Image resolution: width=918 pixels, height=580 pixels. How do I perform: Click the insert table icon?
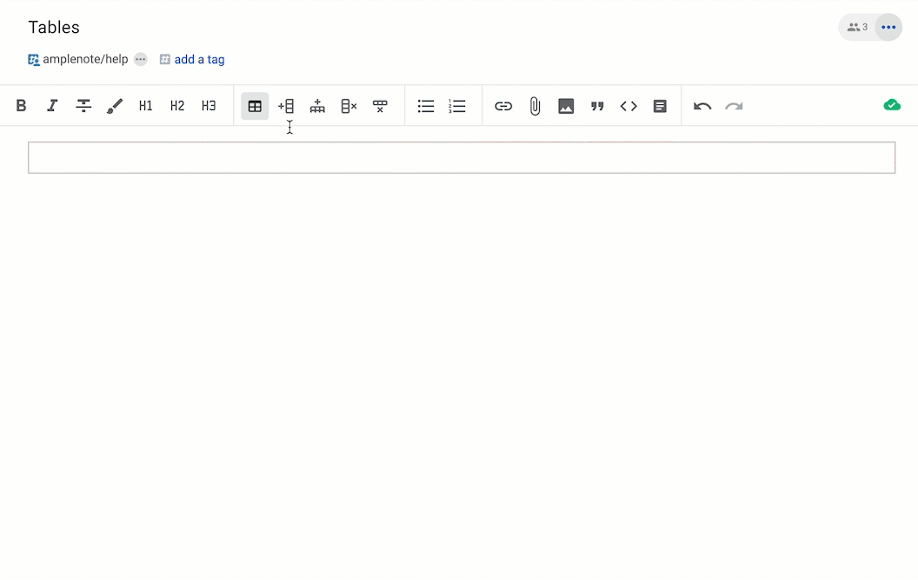pos(255,106)
